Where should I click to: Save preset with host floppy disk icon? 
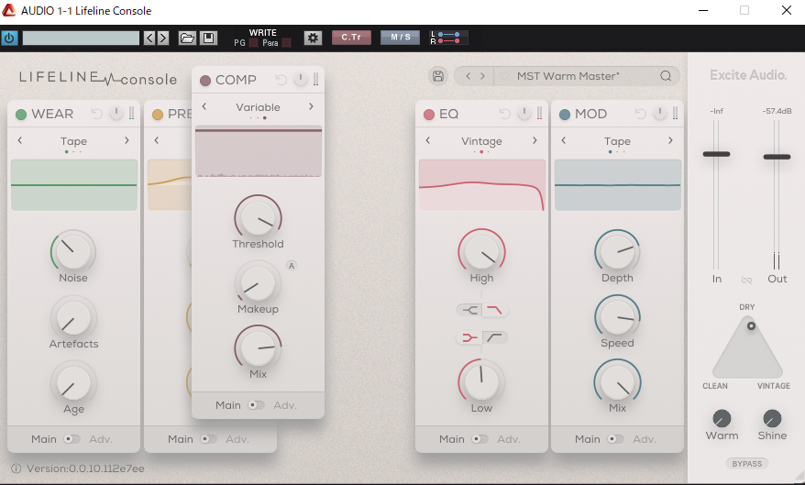click(x=208, y=38)
